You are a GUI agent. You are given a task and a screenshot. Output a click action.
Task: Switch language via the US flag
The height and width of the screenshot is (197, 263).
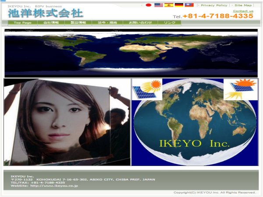[158, 5]
